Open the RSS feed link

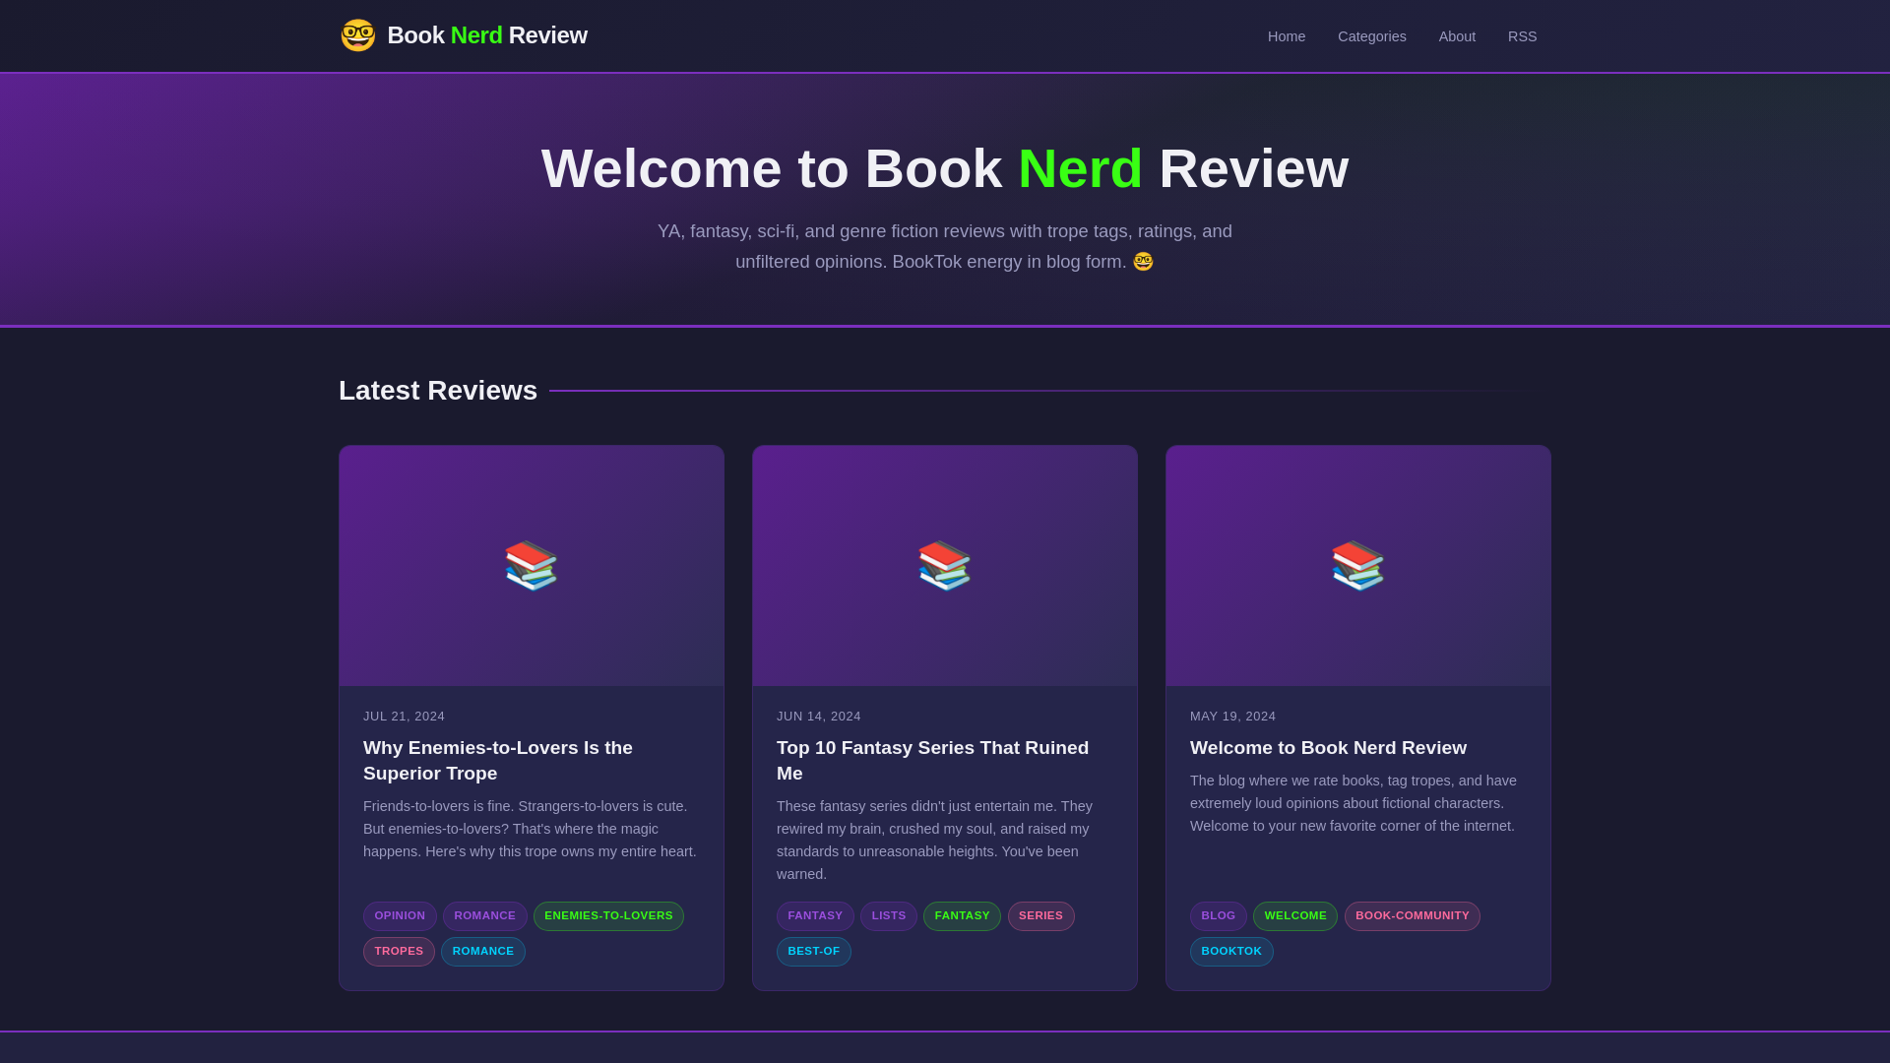[x=1522, y=36]
